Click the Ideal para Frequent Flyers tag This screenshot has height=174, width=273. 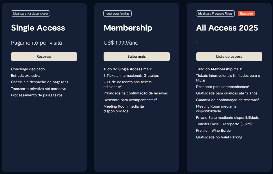tap(215, 13)
